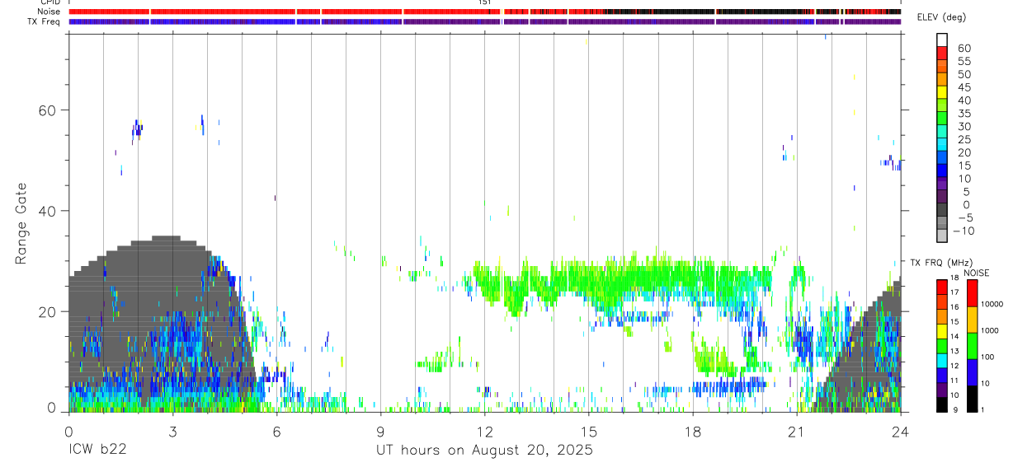Click the UT hours on August 20, 2025 title
Image resolution: width=1013 pixels, height=467 pixels.
click(484, 451)
